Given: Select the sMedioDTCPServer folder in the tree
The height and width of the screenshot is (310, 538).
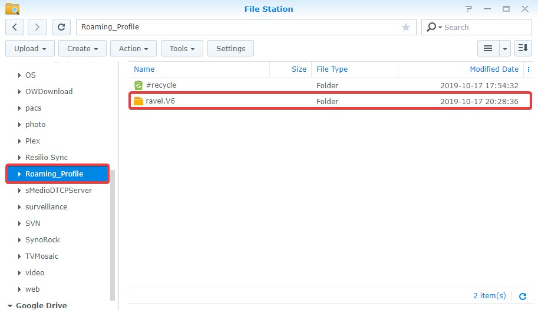Looking at the screenshot, I should coord(59,191).
